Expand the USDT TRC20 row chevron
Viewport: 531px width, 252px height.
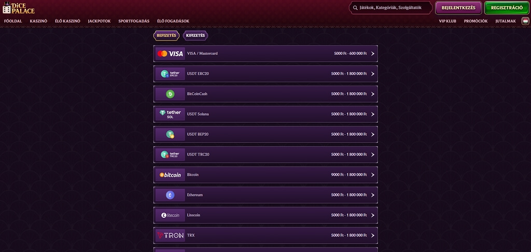372,155
